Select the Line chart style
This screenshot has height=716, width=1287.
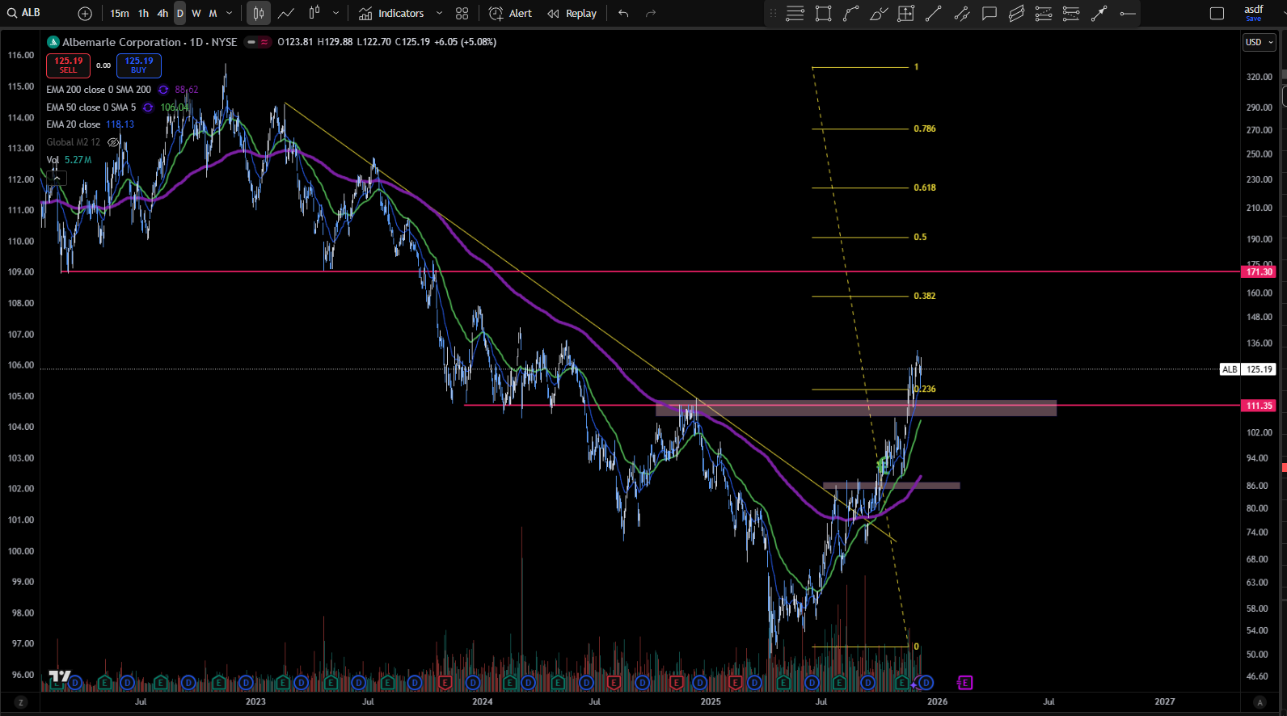click(x=286, y=13)
